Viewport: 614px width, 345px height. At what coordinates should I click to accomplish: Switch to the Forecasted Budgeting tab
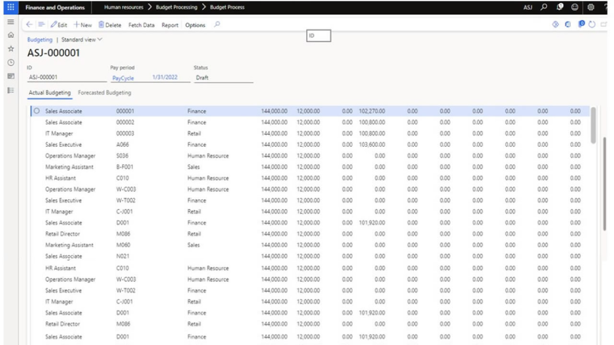tap(104, 93)
